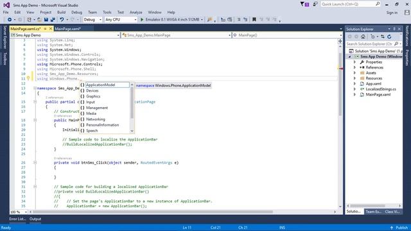Screen dimensions: 411x231
Task: Click the search magnifier in Solution Explorer
Action: [396, 44]
